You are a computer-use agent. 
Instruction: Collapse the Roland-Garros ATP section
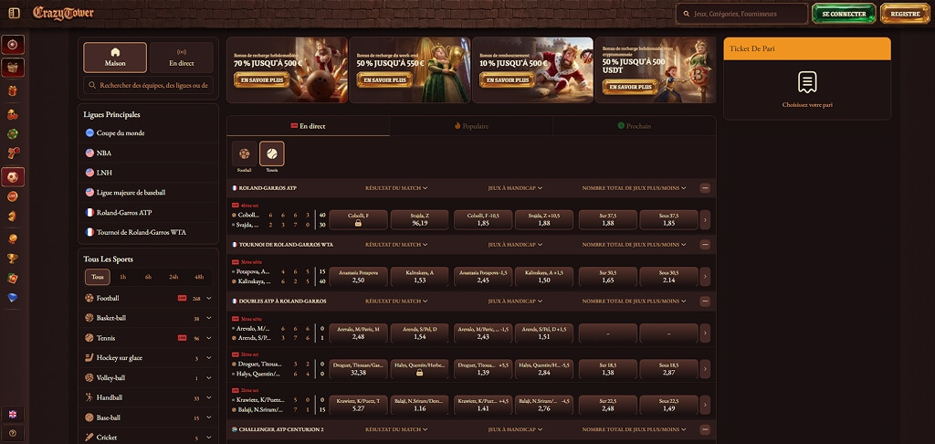pyautogui.click(x=705, y=188)
